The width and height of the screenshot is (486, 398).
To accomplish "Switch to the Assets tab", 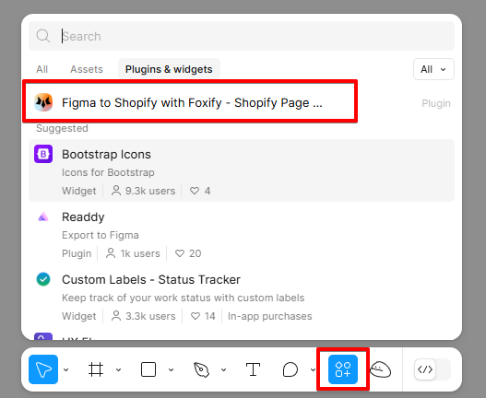I will 87,69.
